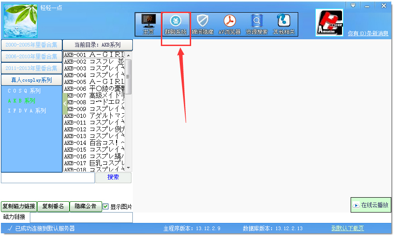Click the 当前目录: AKB系列 header button
This screenshot has height=236, width=394.
pyautogui.click(x=98, y=45)
